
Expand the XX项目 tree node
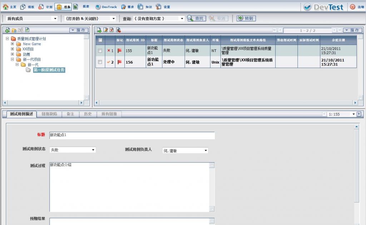coord(13,49)
